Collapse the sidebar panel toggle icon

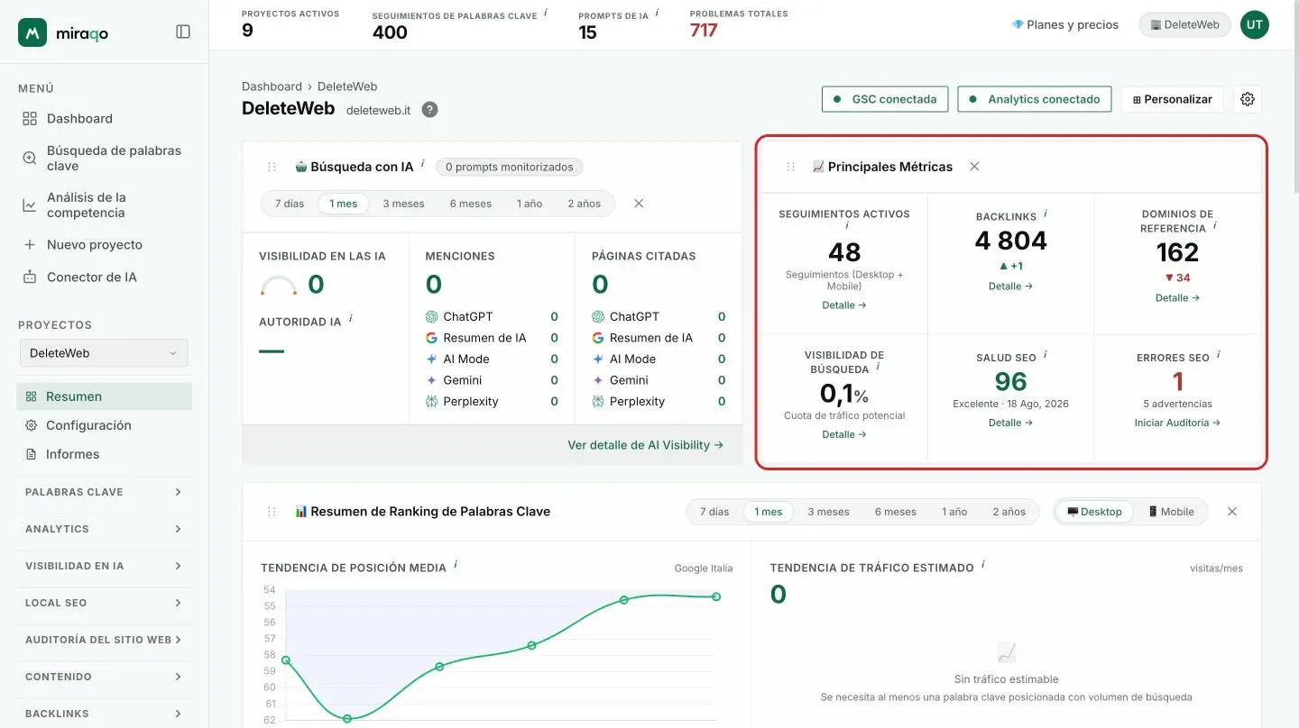point(183,32)
